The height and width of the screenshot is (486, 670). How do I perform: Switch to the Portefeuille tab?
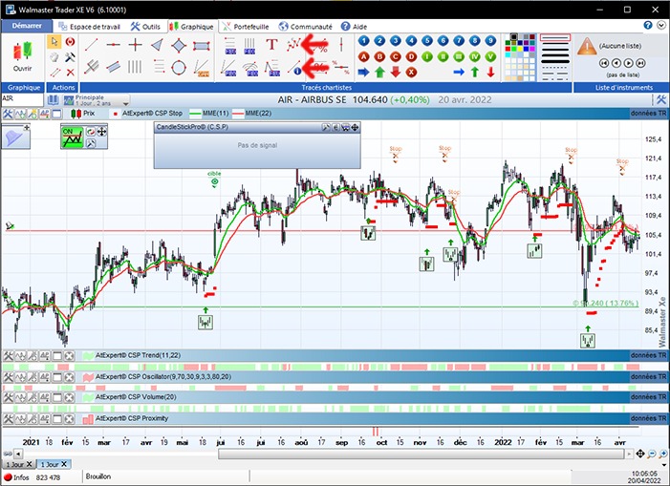pyautogui.click(x=246, y=27)
